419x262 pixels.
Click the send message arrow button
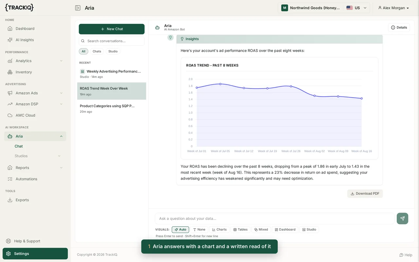402,218
